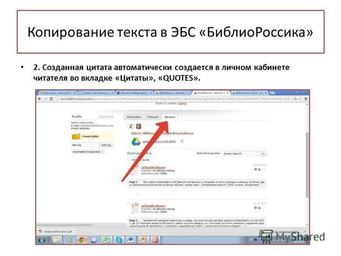The image size is (341, 256).
Task: Click the translate icon in address bar
Action: pos(295,99)
